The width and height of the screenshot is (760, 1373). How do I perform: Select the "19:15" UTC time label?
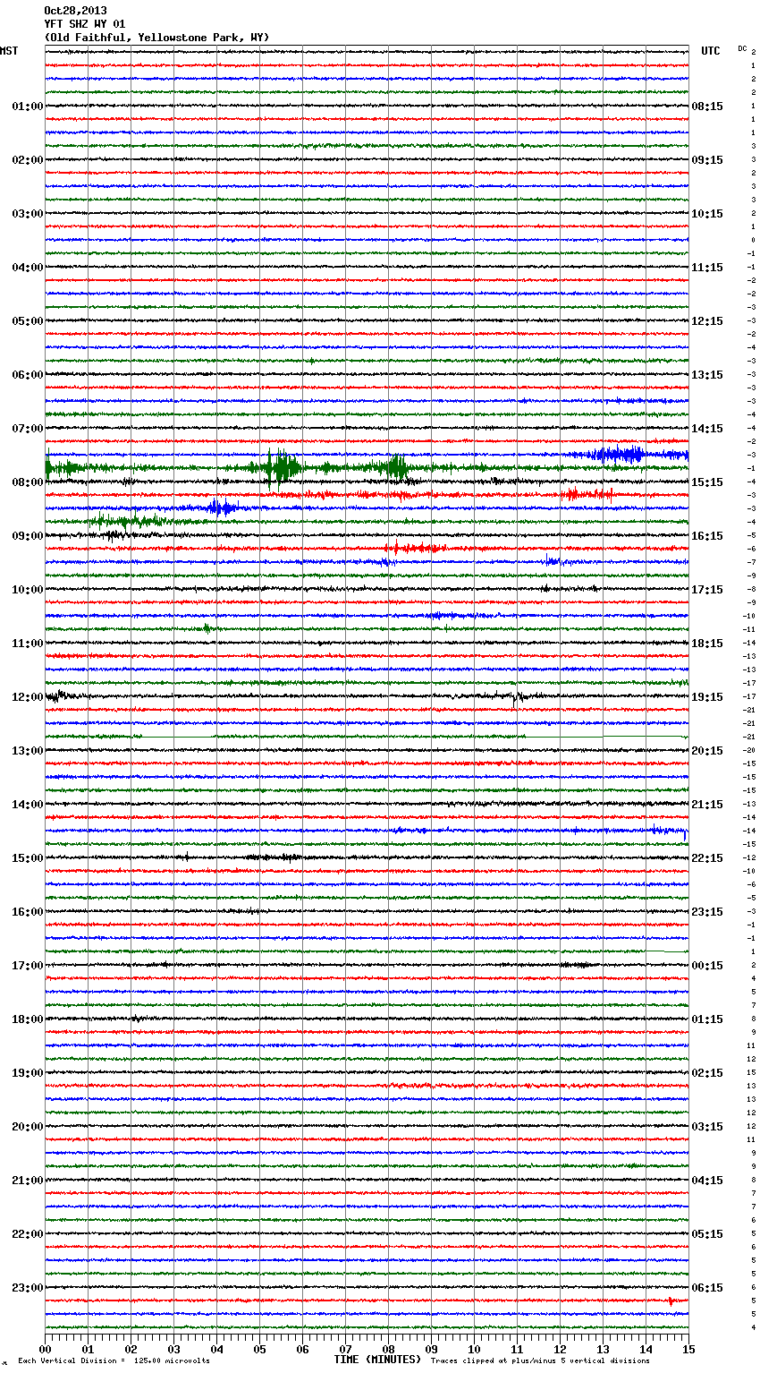(x=707, y=697)
